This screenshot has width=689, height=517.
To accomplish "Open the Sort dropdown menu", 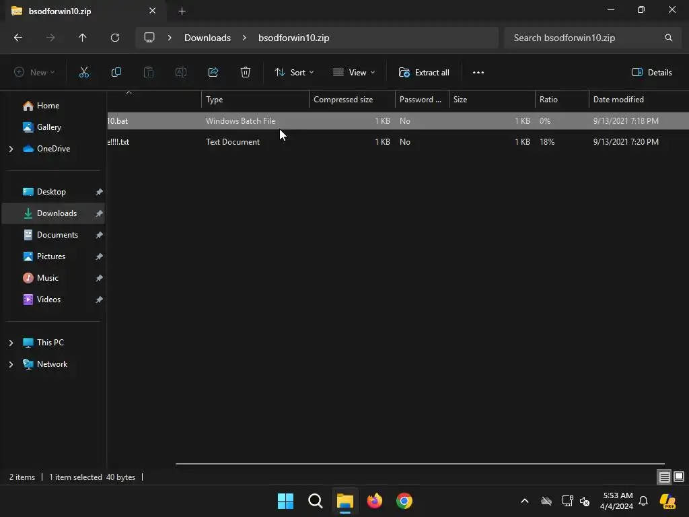I will [294, 73].
